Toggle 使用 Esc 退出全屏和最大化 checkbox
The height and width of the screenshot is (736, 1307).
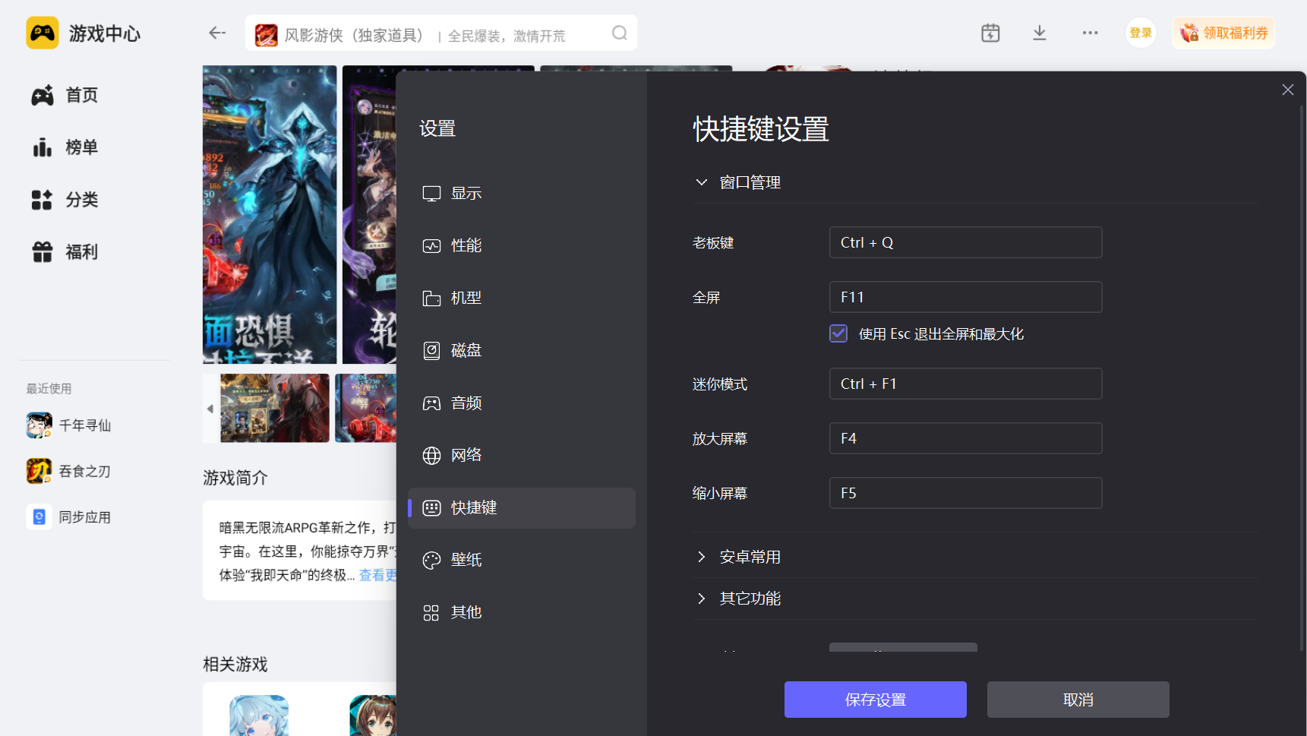838,333
